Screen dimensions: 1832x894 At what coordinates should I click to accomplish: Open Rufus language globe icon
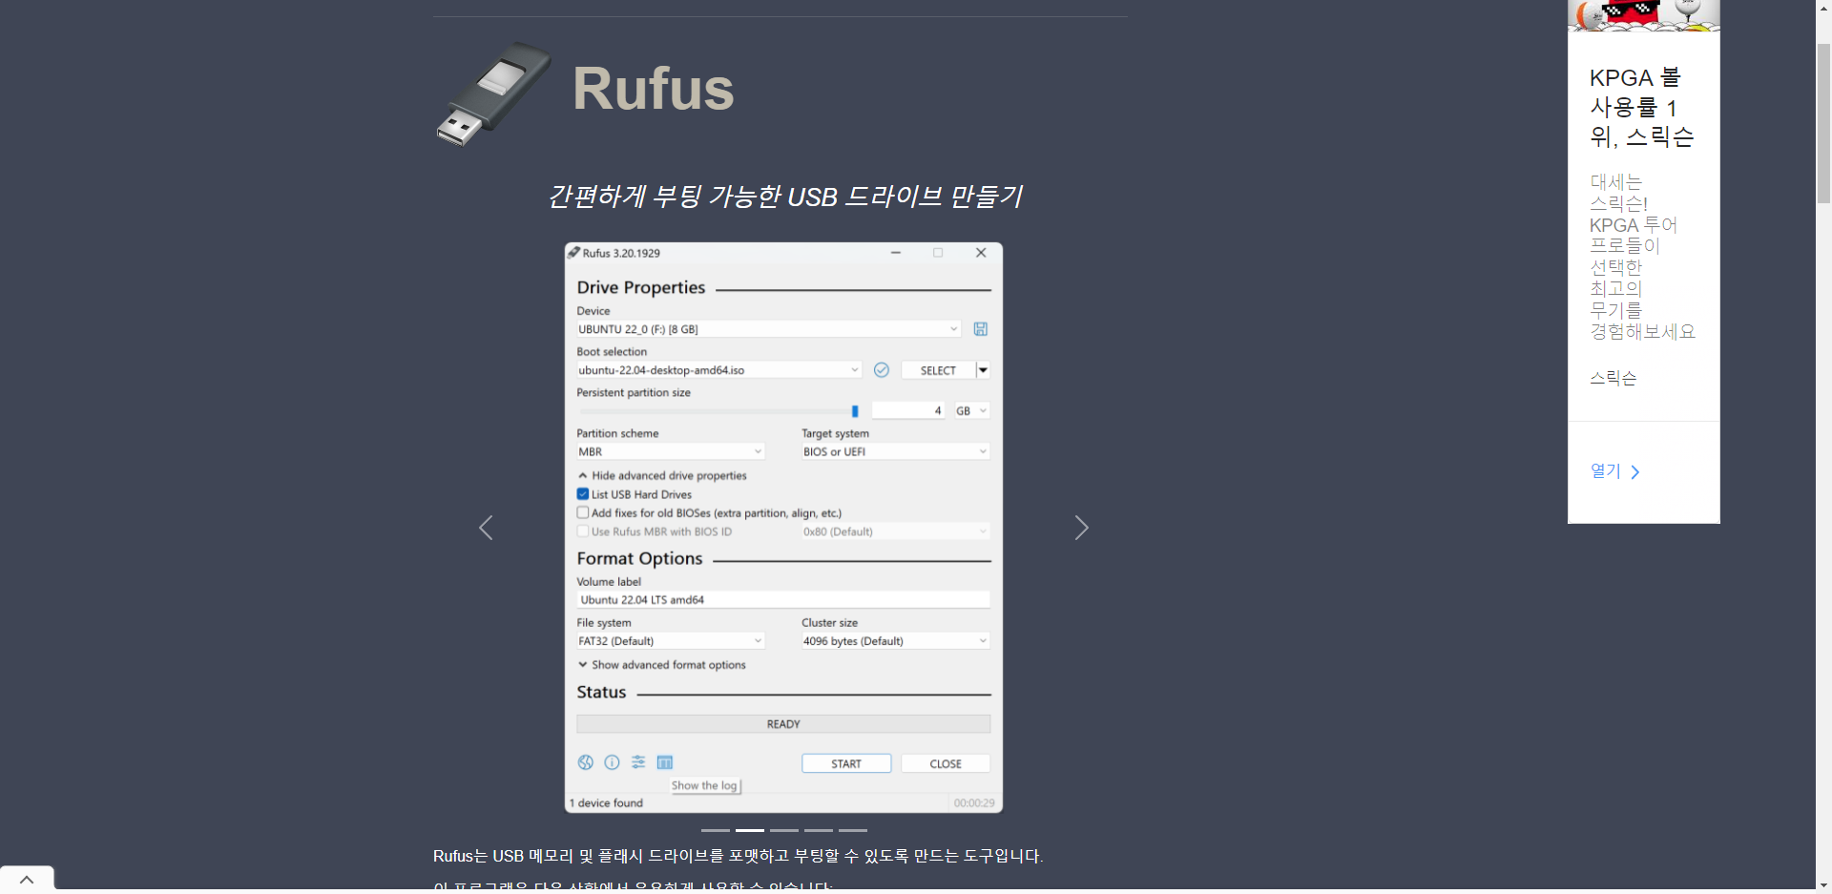(586, 762)
